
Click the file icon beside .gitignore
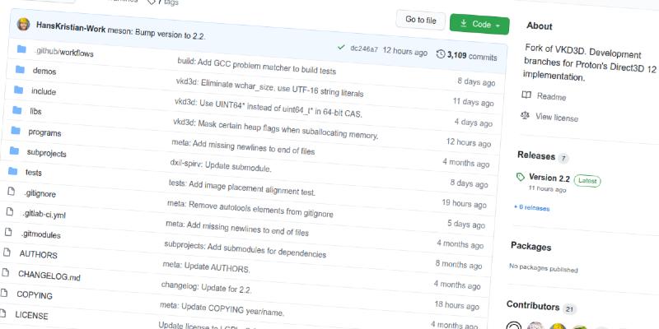(11, 191)
